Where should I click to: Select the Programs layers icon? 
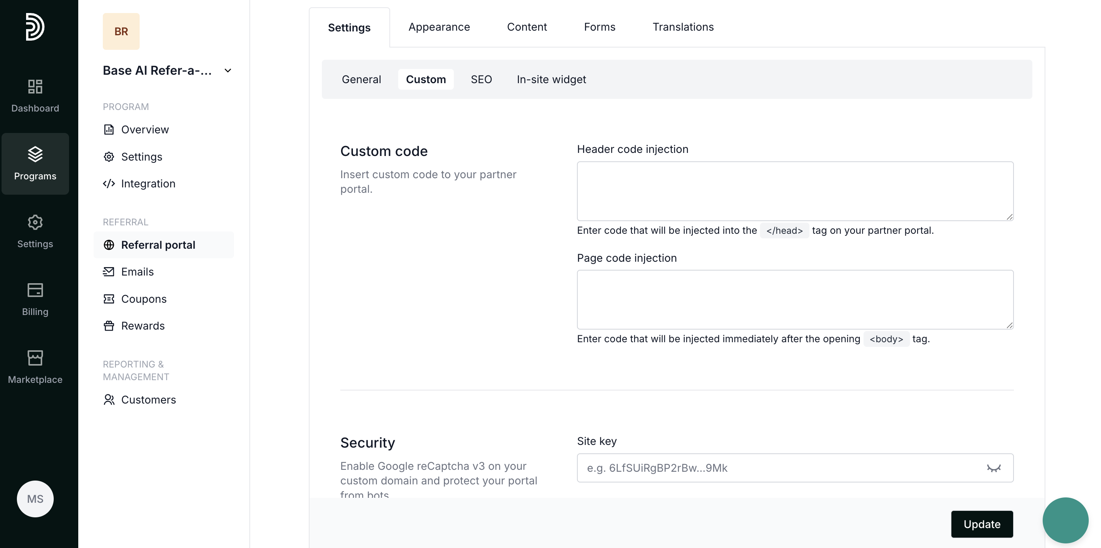[35, 154]
